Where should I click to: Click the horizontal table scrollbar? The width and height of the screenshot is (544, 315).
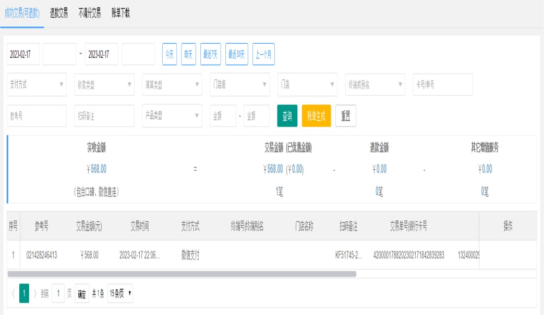point(182,274)
